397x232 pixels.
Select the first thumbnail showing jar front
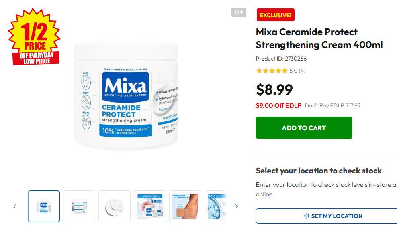[44, 206]
